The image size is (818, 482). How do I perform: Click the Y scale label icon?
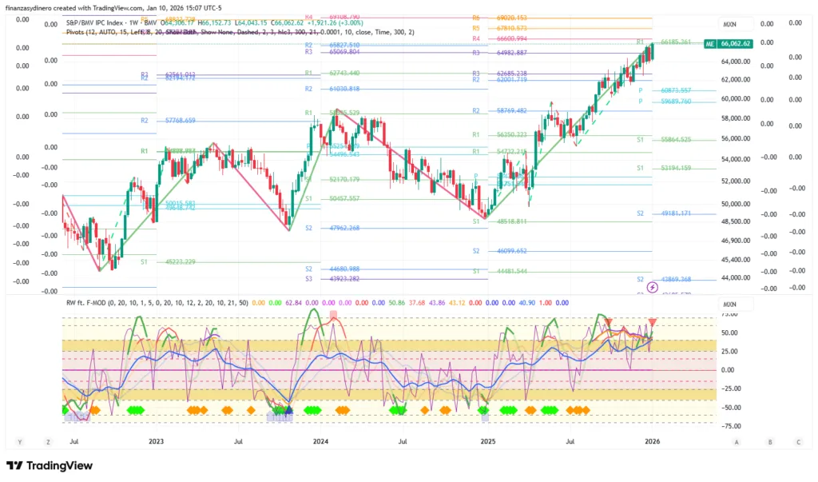click(19, 441)
